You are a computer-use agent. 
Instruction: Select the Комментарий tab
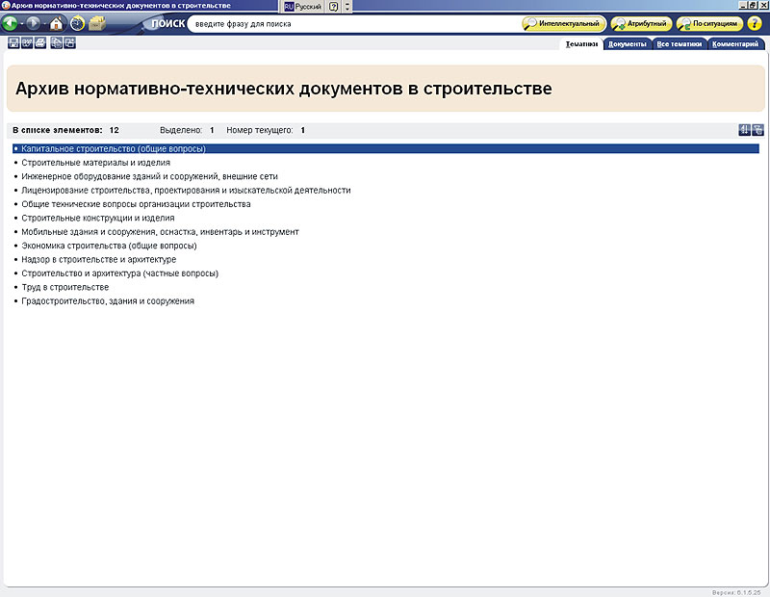[x=738, y=44]
